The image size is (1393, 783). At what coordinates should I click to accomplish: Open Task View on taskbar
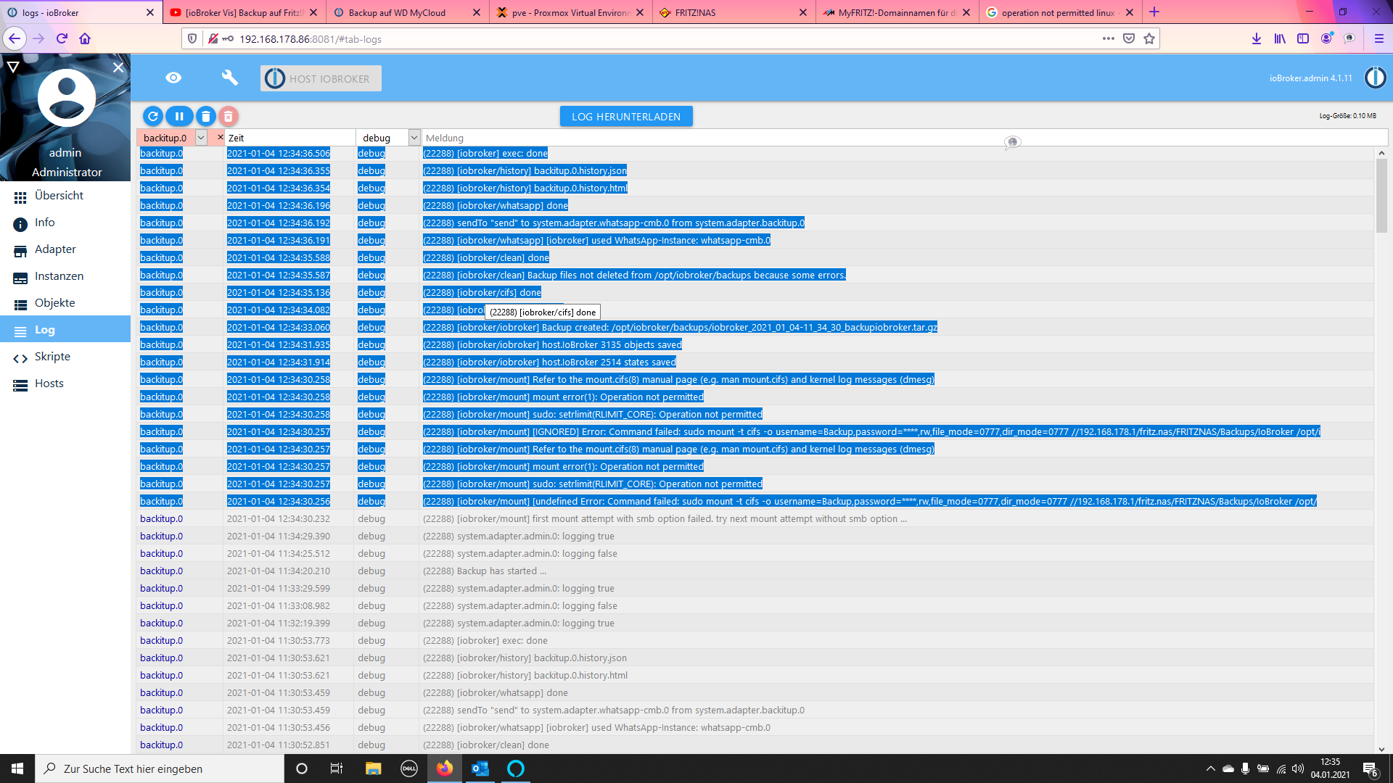point(337,768)
